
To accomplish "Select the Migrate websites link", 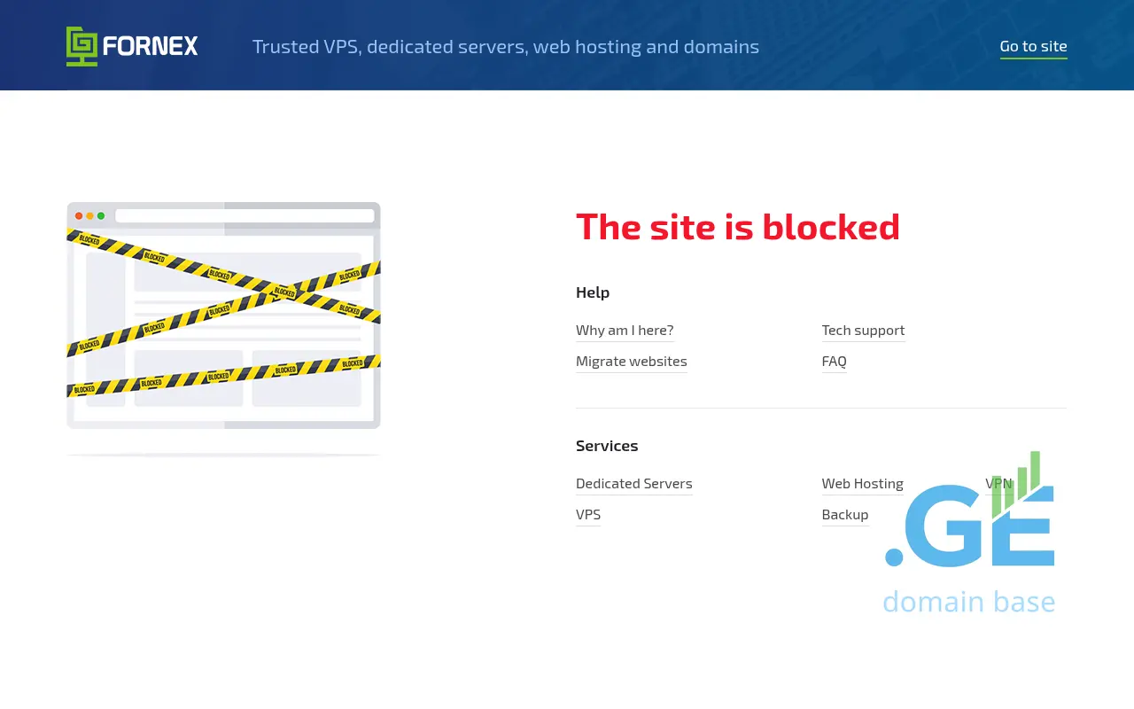I will (631, 361).
